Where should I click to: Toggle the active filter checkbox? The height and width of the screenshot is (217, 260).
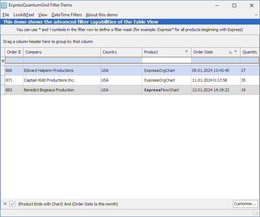click(x=12, y=204)
